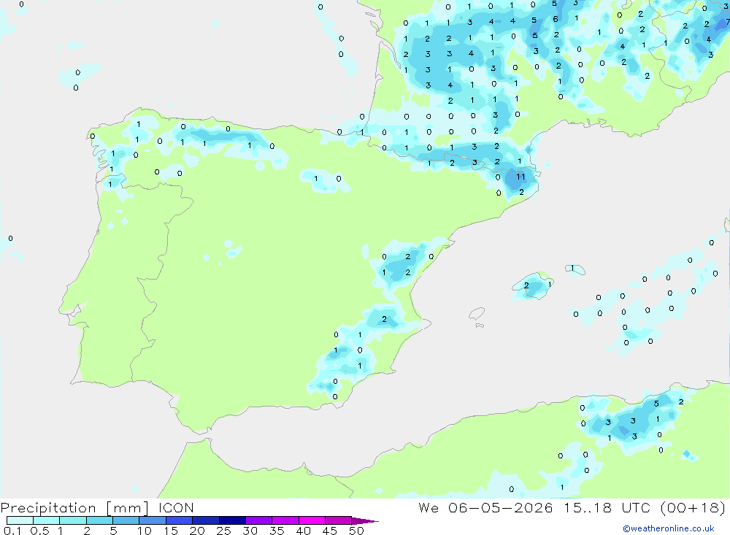Screen dimensions: 730x535
Task: Click the precipitation value "6" over France
Action: tap(556, 19)
